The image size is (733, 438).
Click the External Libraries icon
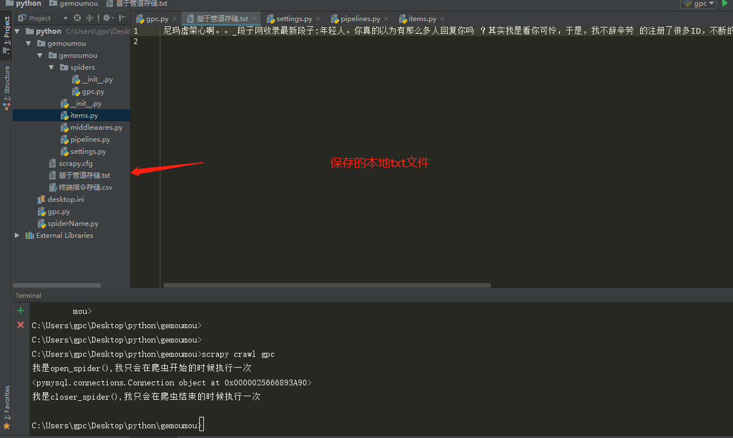point(30,236)
